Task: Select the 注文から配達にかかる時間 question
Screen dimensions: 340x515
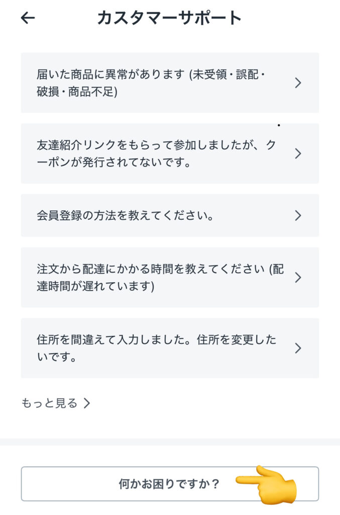Action: tap(151, 277)
